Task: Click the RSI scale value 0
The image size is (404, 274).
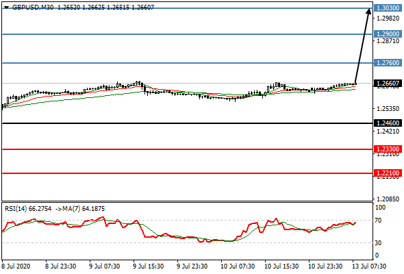Action: [377, 256]
